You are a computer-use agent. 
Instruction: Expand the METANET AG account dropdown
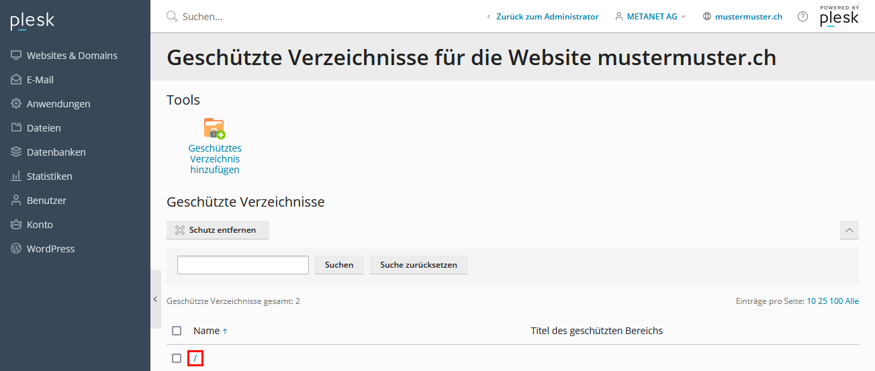coord(651,17)
